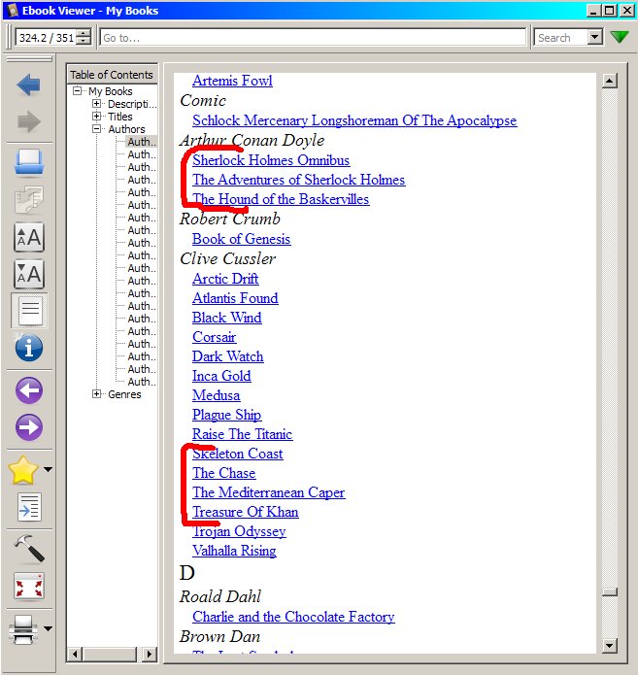Viewport: 638px width, 675px height.
Task: Open the Artemis Fowl link
Action: 232,81
